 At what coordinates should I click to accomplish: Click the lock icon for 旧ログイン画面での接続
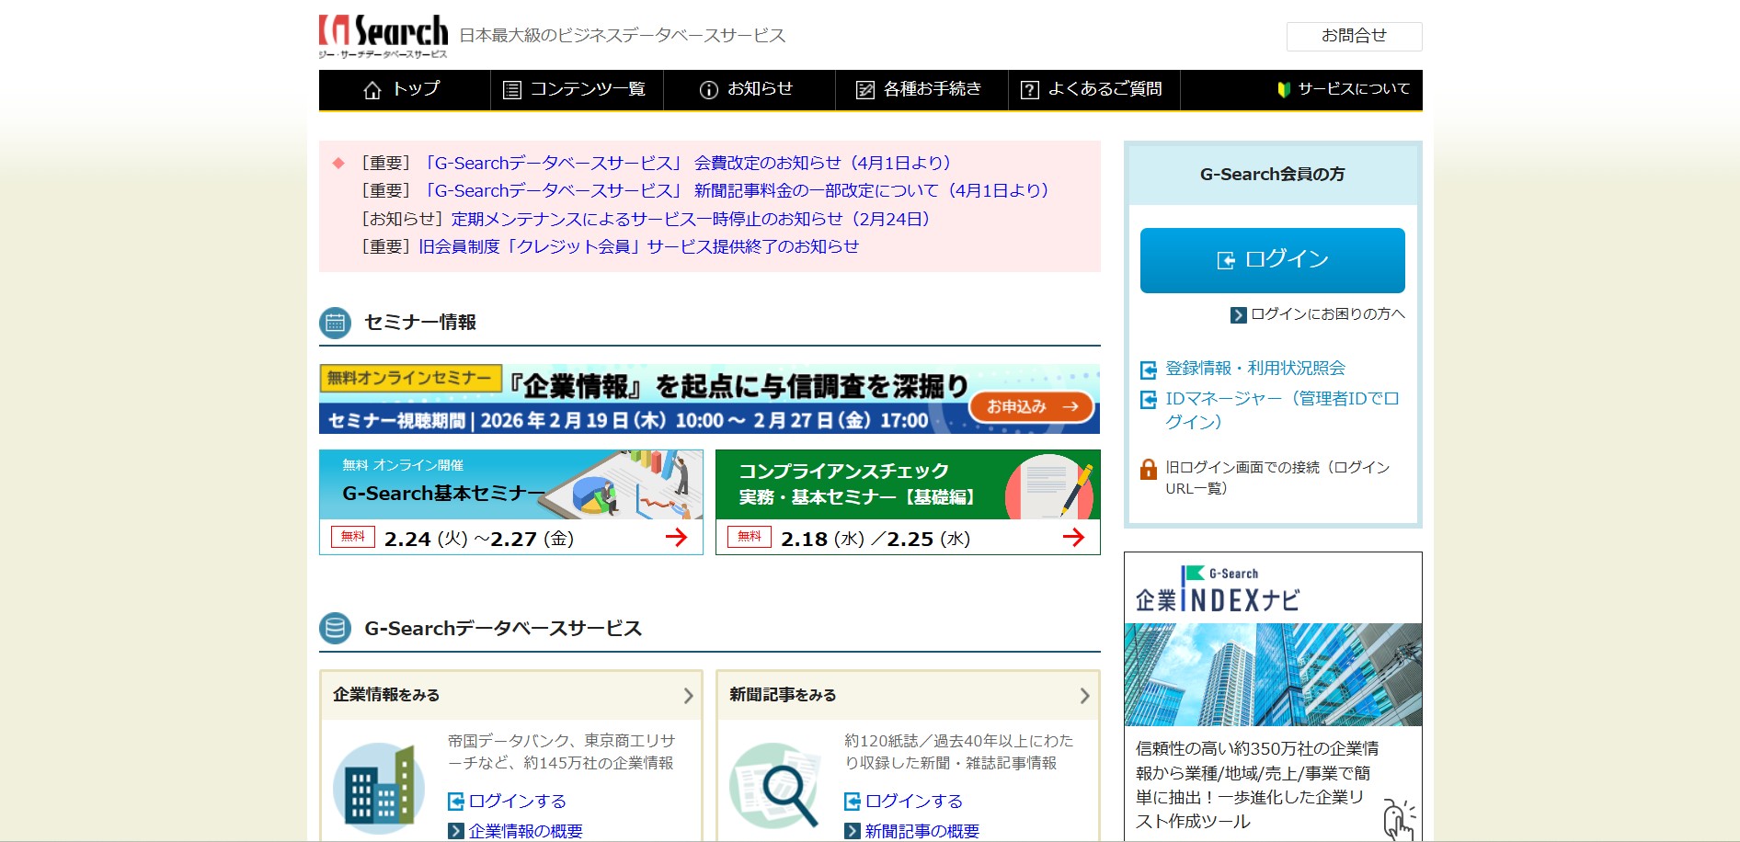click(x=1149, y=469)
